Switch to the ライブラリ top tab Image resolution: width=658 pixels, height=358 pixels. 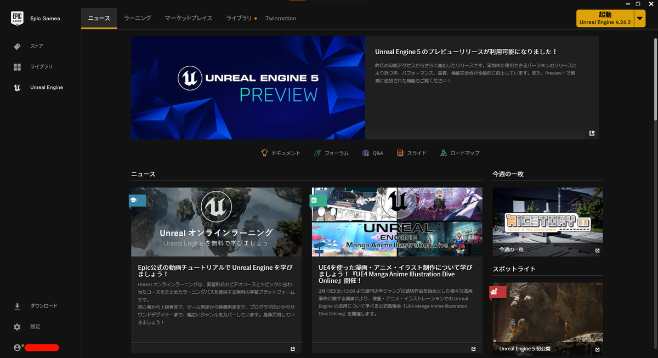point(239,18)
